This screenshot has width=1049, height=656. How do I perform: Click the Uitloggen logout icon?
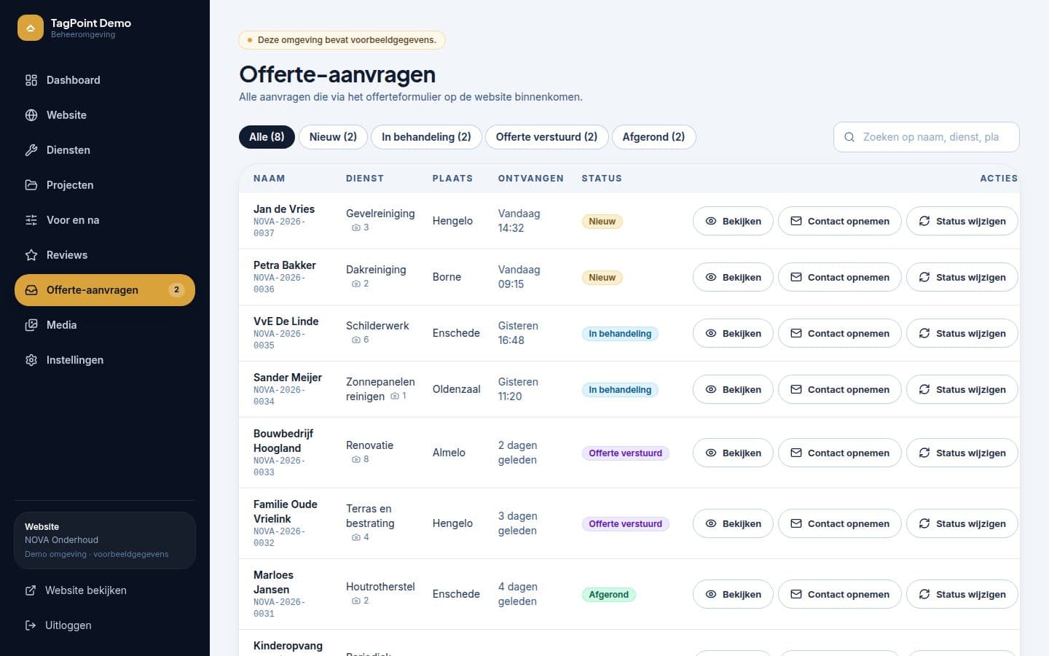click(31, 625)
